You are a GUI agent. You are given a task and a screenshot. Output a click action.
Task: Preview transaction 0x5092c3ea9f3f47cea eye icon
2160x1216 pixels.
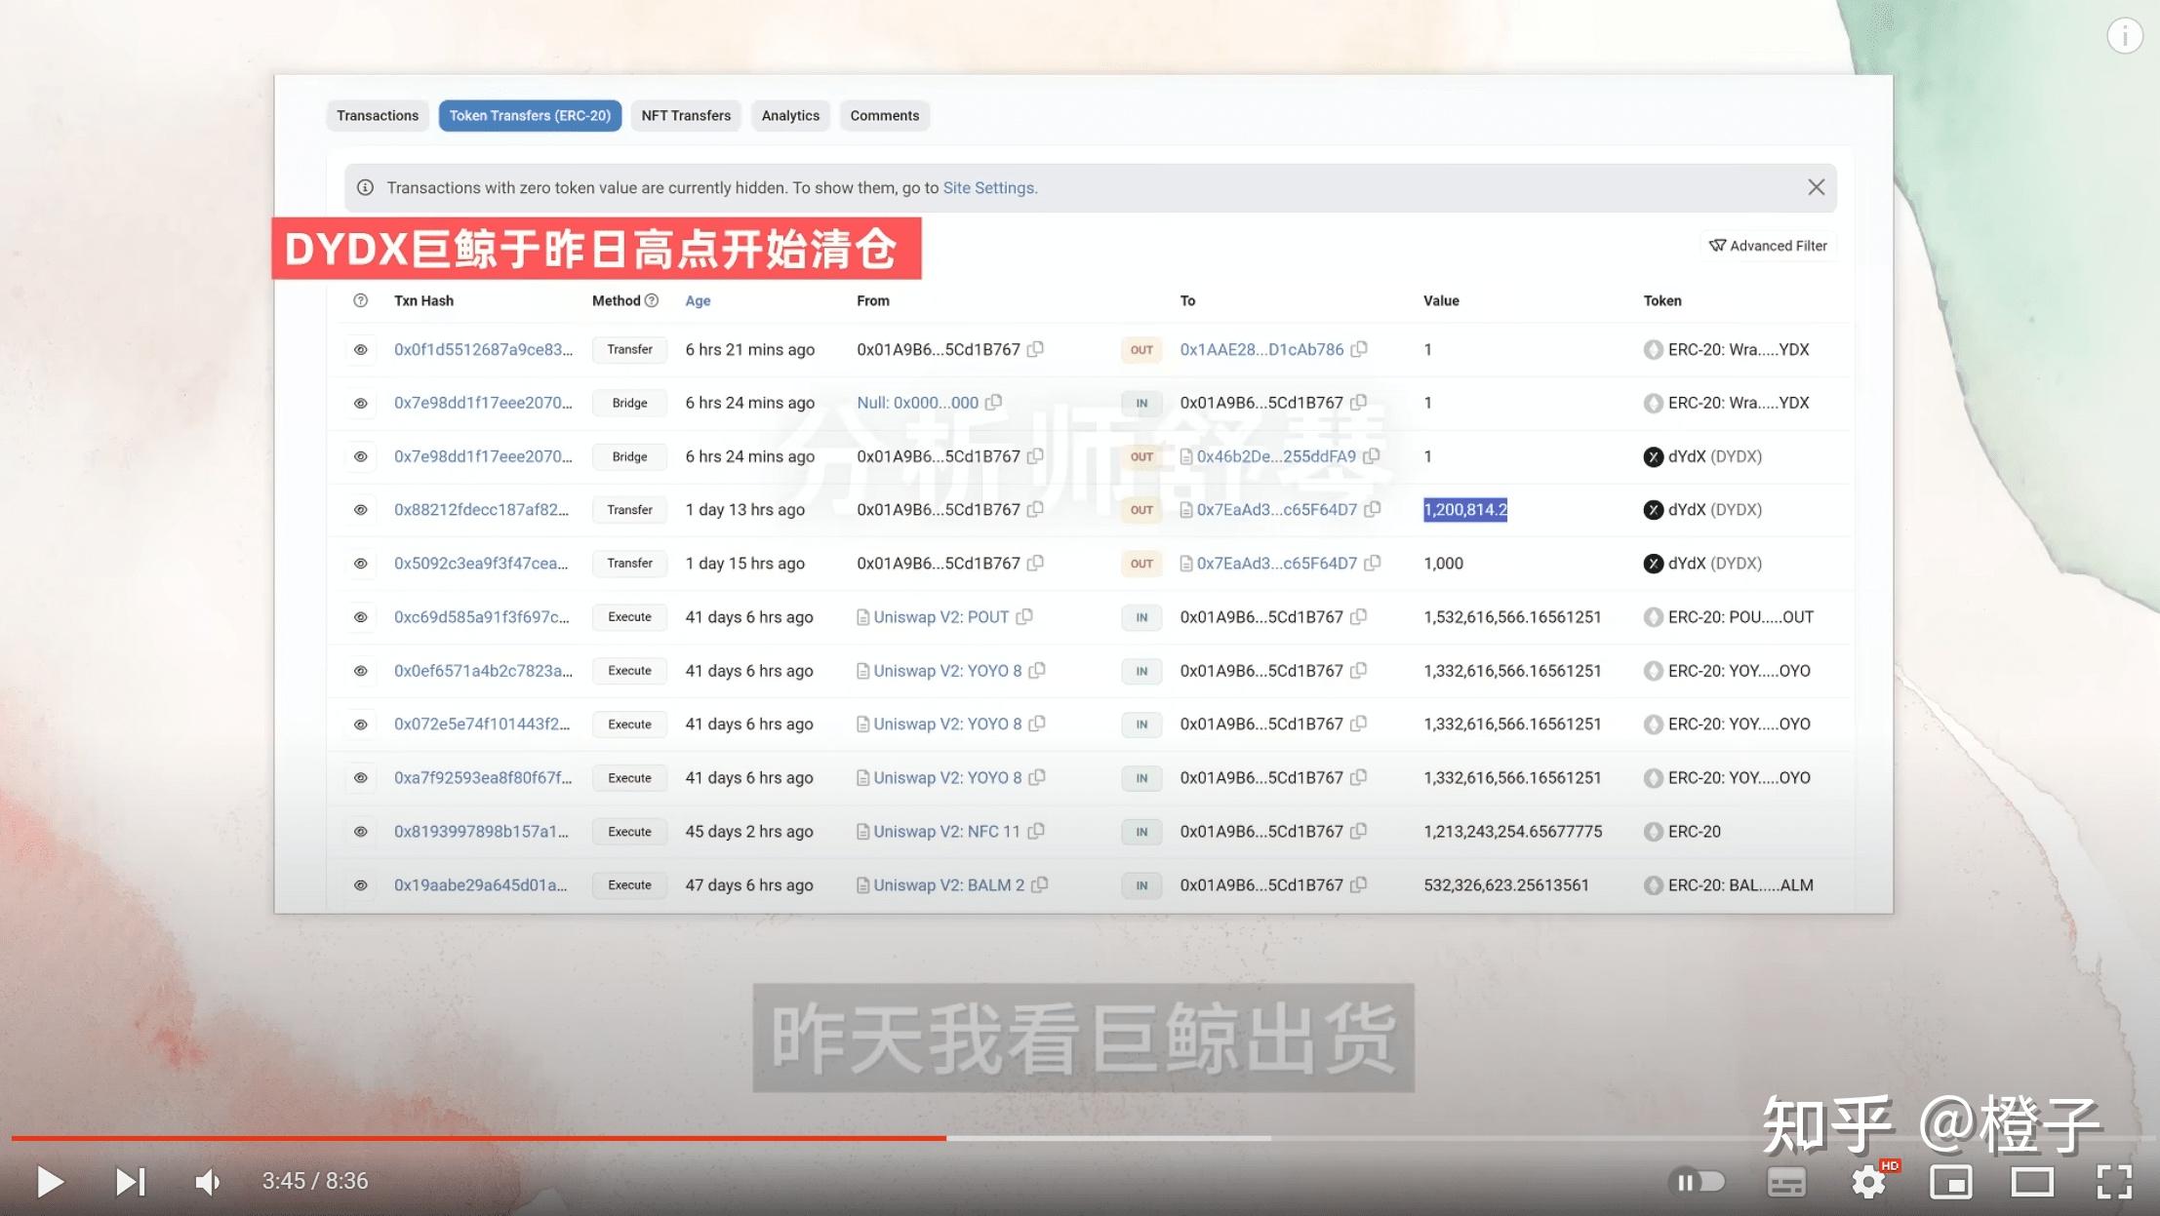coord(360,564)
